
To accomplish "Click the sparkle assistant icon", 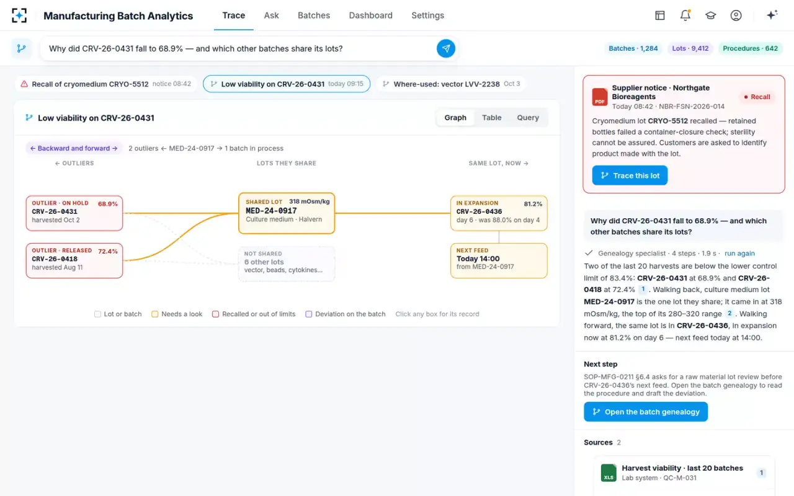I will click(x=772, y=15).
